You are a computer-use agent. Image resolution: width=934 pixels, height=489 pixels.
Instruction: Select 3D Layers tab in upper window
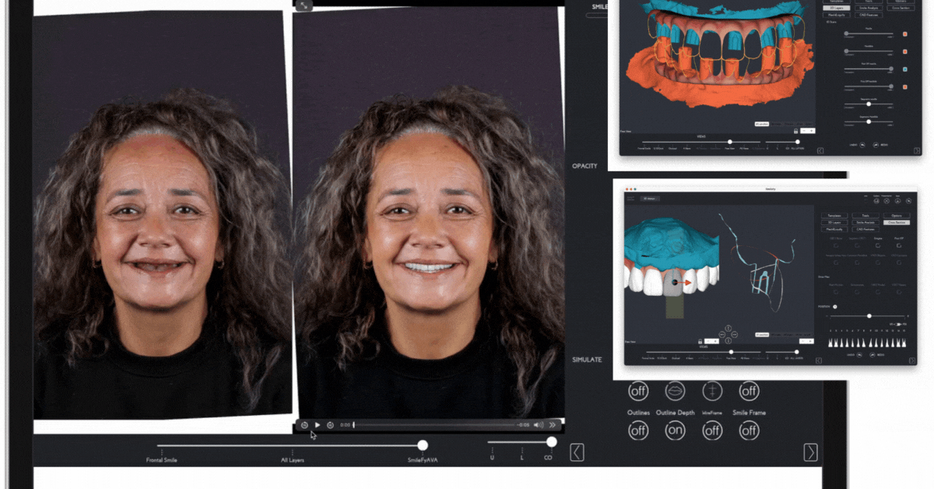tap(837, 7)
